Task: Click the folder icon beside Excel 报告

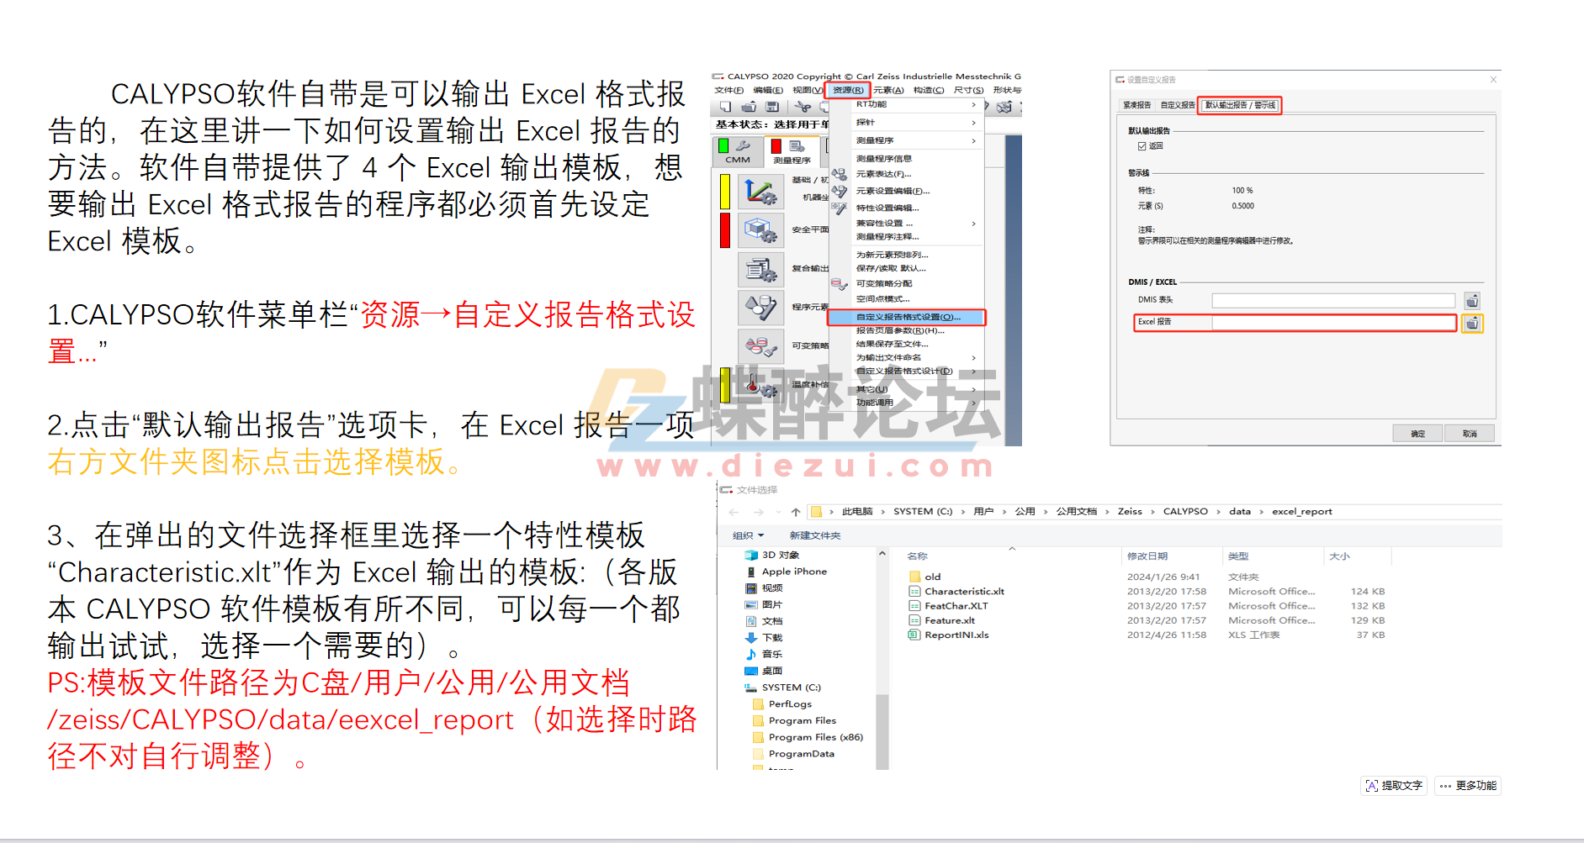Action: click(1471, 323)
